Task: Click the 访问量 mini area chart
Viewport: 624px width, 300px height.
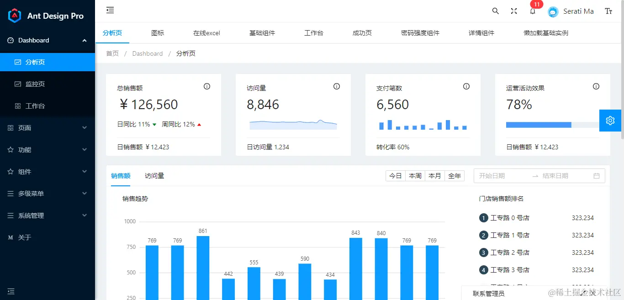Action: click(x=293, y=125)
